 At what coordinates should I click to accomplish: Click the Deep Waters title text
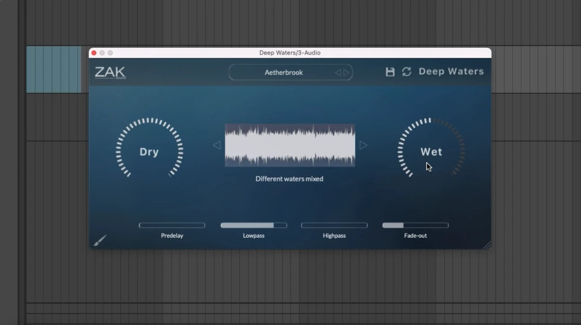(x=451, y=71)
